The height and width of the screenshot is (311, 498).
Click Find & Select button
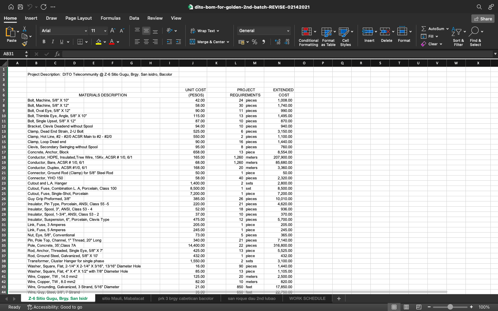pos(476,37)
